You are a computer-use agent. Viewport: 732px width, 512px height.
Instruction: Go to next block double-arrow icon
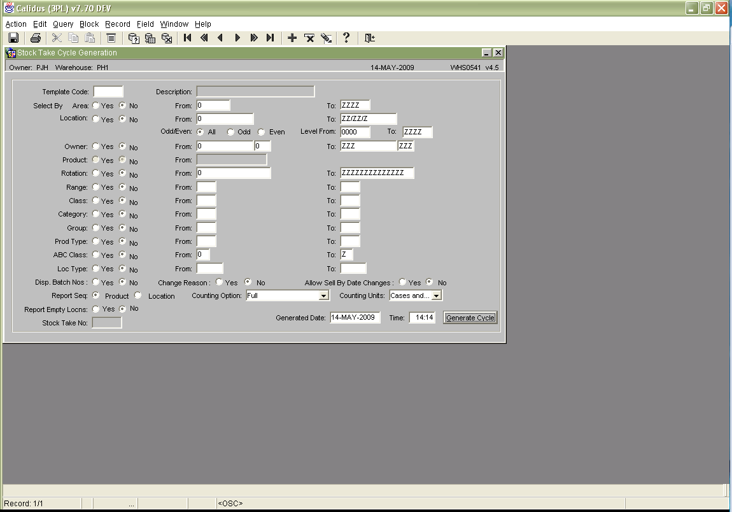254,38
